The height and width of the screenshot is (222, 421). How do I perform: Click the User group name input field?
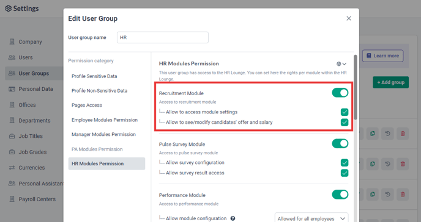click(x=163, y=37)
